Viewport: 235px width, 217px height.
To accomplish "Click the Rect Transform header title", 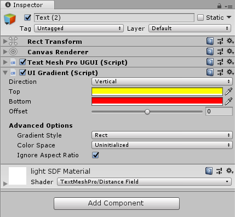I will [55, 42].
